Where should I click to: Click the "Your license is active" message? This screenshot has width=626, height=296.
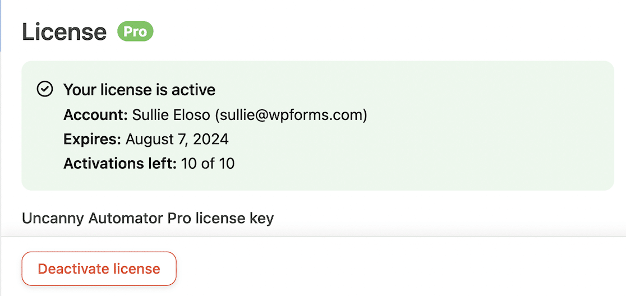click(139, 90)
